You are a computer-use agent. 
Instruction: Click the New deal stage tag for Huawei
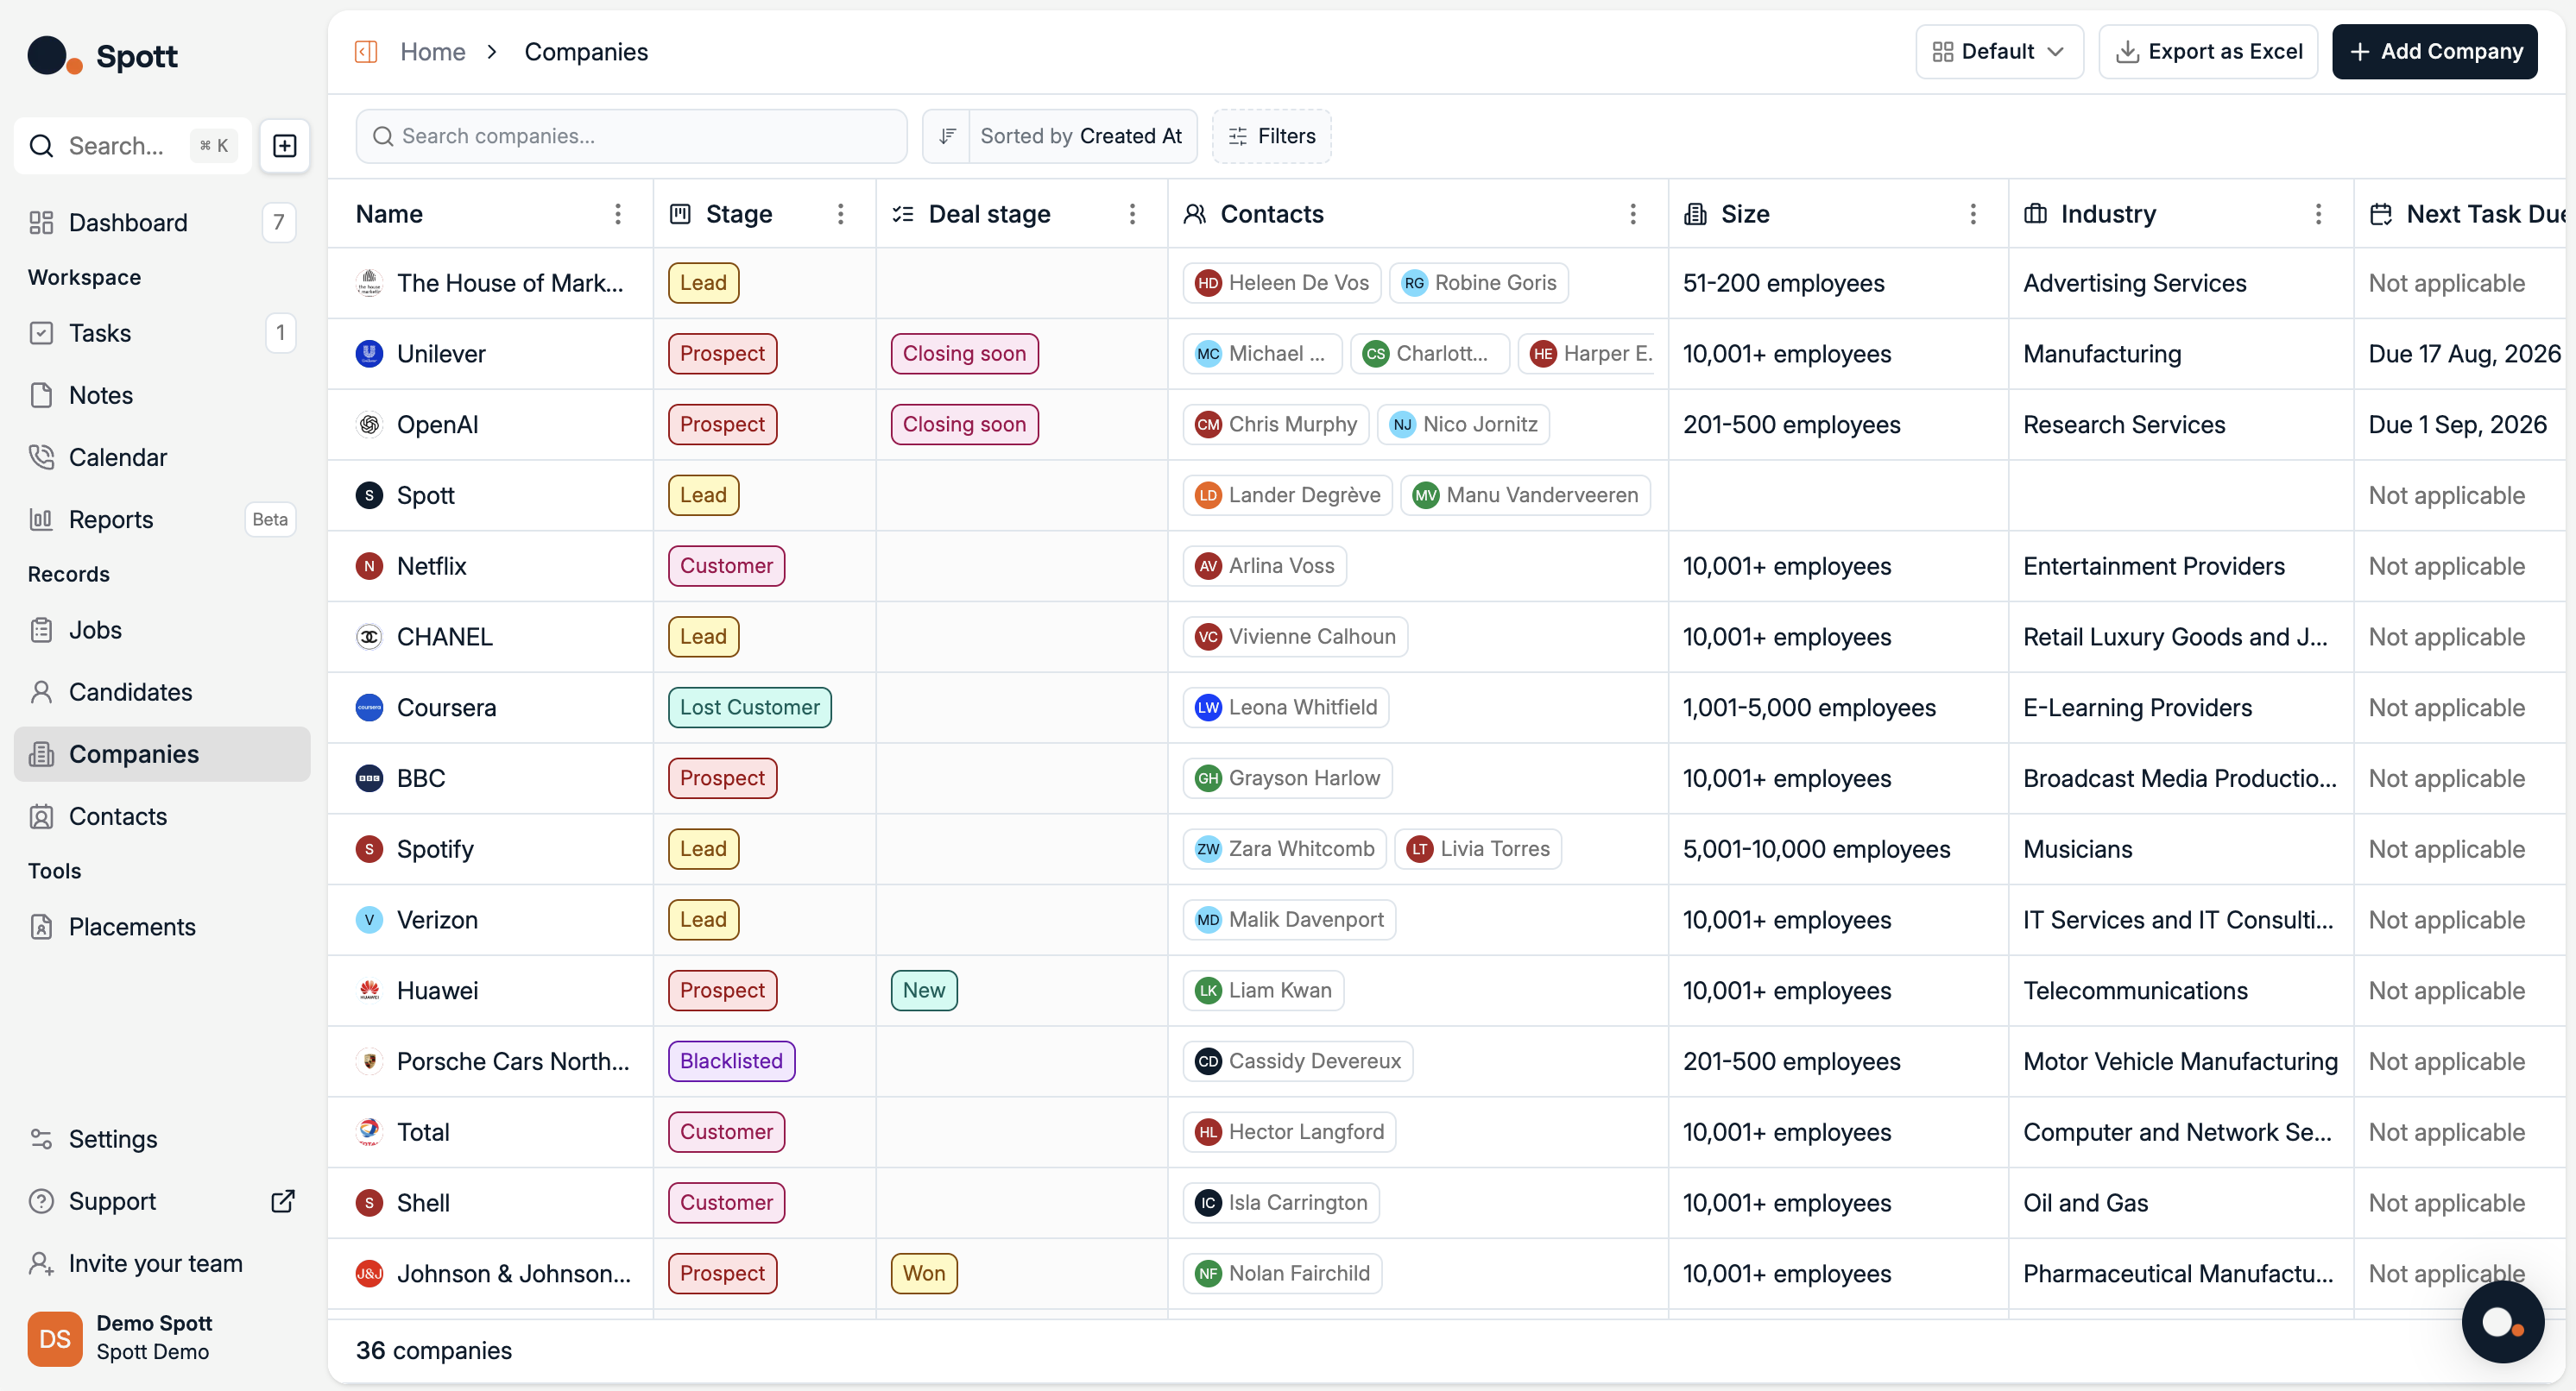[x=923, y=991]
